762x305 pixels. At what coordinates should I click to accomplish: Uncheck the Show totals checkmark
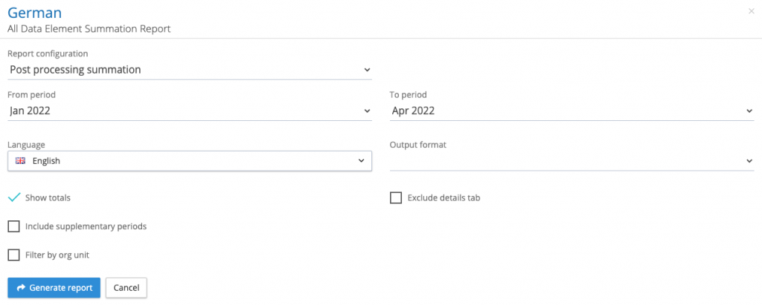tap(13, 197)
